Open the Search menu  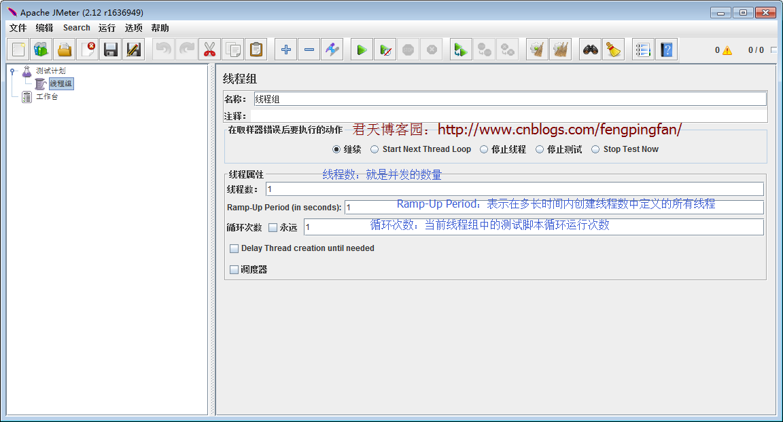coord(76,28)
